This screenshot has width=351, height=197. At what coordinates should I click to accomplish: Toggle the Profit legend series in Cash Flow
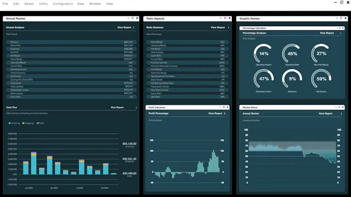40,123
